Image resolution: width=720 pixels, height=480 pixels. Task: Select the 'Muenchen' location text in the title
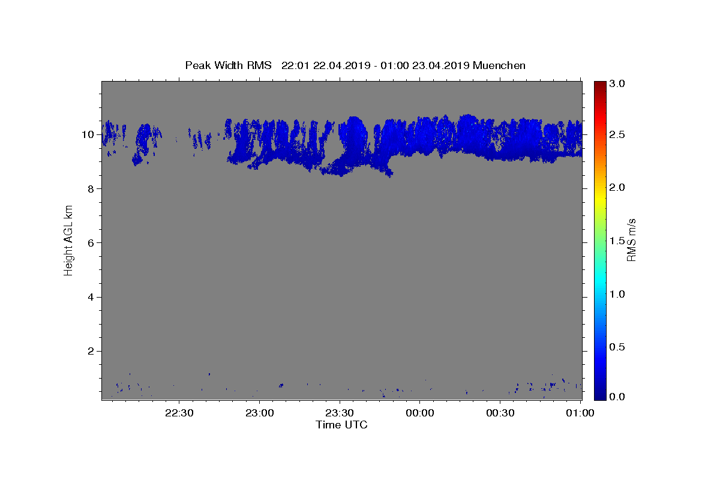499,65
